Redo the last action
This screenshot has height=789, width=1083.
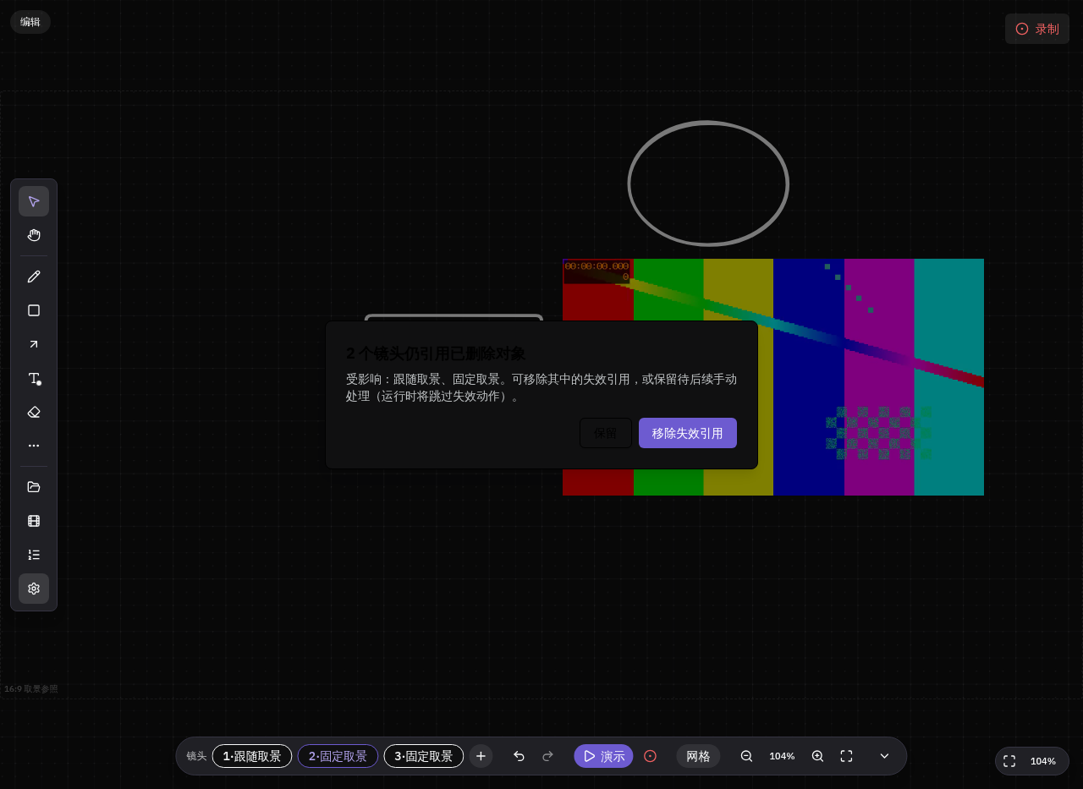547,756
